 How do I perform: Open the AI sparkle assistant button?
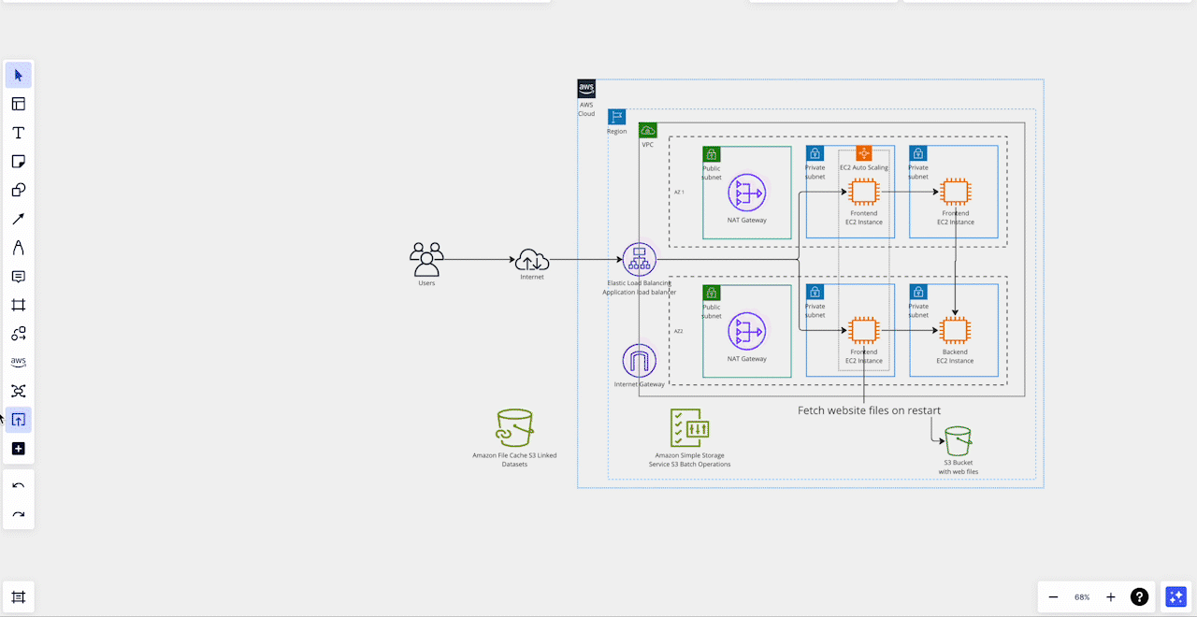tap(1175, 596)
